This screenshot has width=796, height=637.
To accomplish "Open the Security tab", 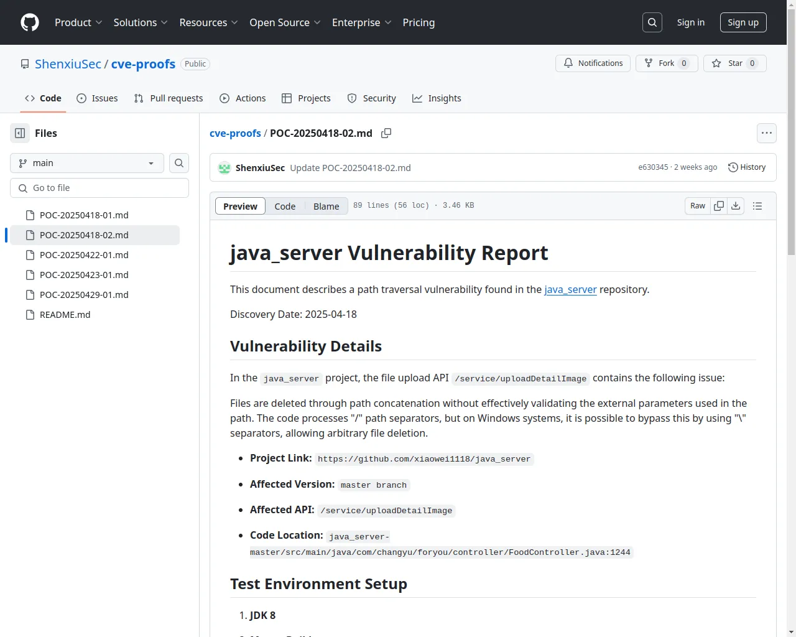I will click(371, 98).
